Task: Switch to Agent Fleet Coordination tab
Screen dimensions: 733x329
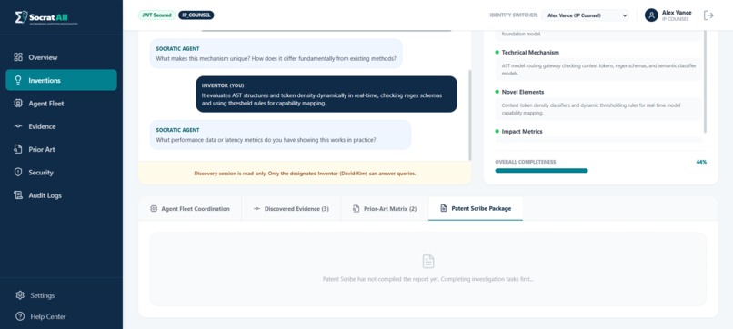Action: 190,209
